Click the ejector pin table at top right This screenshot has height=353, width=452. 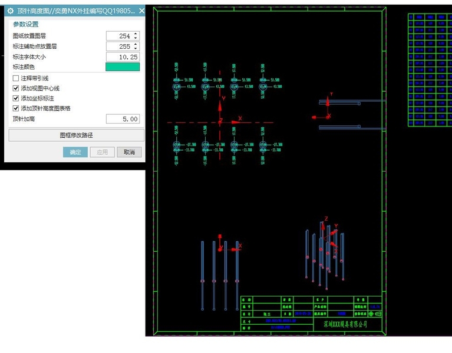430,69
